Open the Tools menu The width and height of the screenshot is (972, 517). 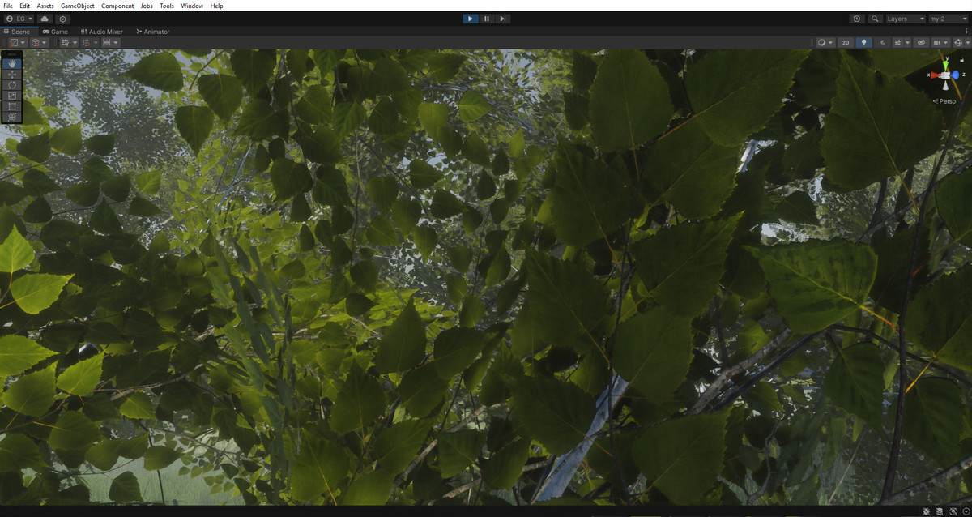(x=167, y=6)
